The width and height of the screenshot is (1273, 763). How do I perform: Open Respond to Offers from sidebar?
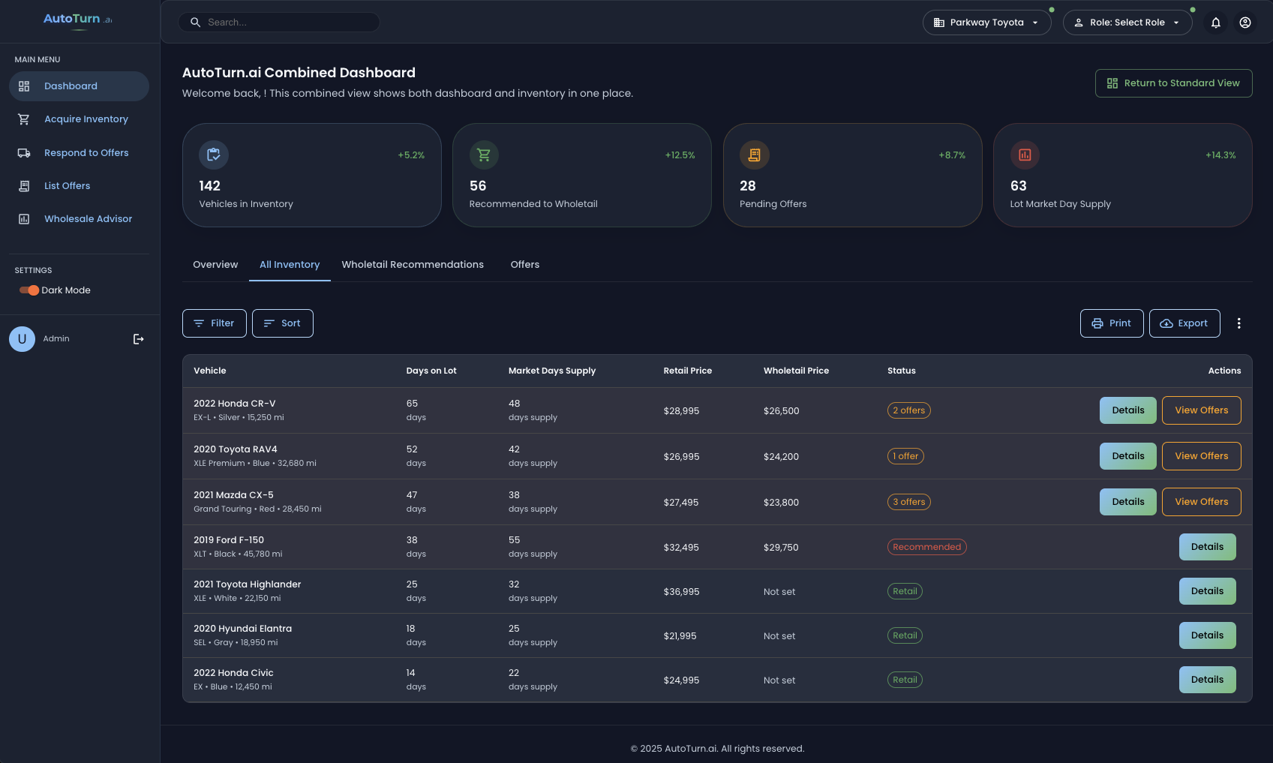point(86,152)
